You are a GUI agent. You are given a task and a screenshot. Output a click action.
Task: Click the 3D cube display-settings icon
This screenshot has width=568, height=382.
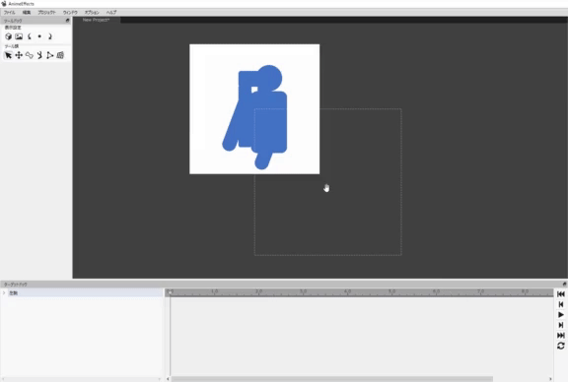[8, 36]
